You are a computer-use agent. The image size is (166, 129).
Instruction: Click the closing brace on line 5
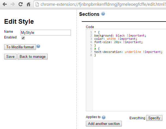point(95,45)
